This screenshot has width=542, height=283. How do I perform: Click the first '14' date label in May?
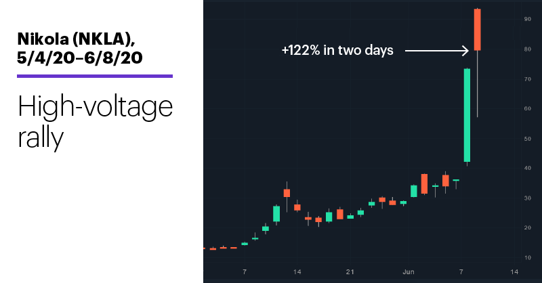pyautogui.click(x=297, y=272)
